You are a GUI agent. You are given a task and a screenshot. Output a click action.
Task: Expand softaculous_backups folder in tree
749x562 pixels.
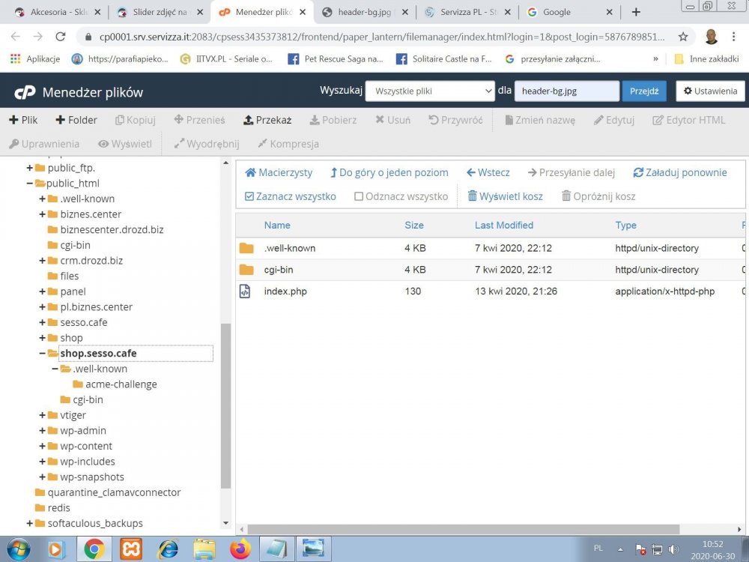tap(30, 523)
